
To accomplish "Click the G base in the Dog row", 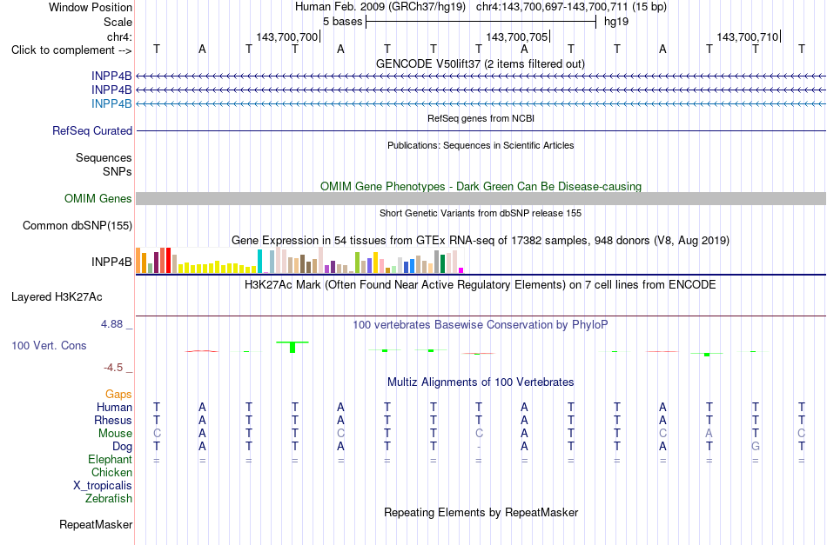I will coord(756,447).
